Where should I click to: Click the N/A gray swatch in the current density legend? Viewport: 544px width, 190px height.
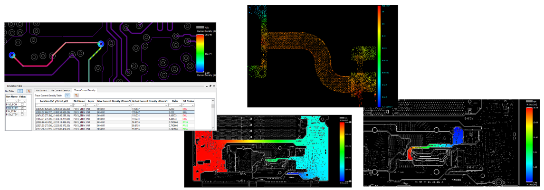[200, 27]
